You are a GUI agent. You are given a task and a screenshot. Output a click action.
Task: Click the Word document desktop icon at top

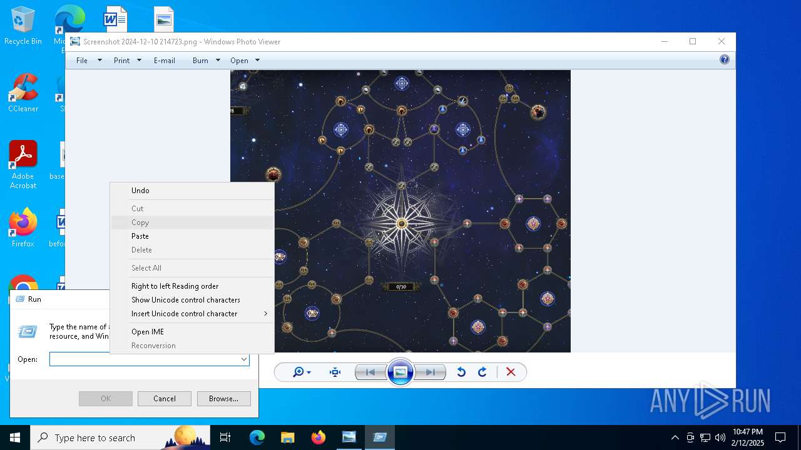pos(115,19)
